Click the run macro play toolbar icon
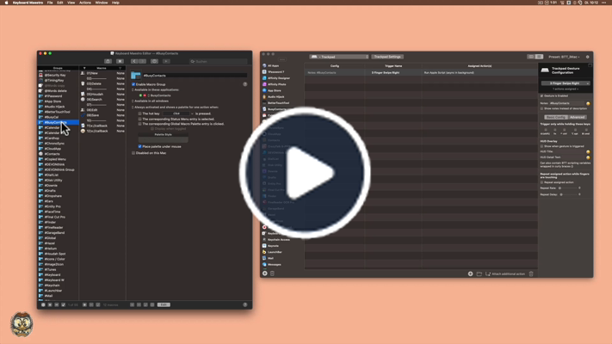The height and width of the screenshot is (344, 612). tap(166, 61)
